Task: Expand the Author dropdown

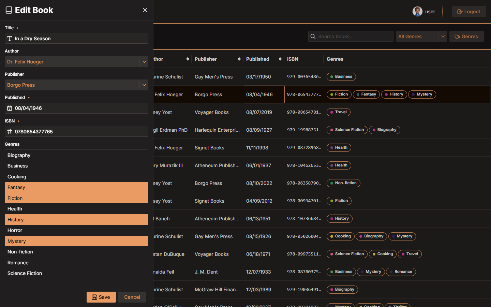Action: (144, 62)
